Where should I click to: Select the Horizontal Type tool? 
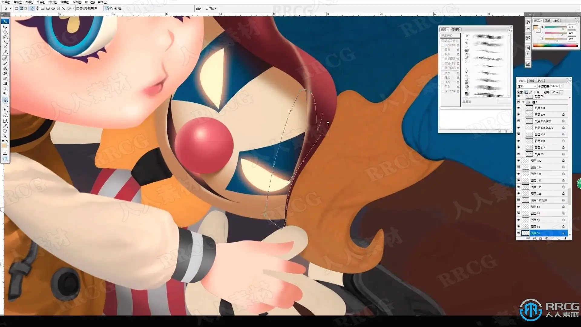(x=5, y=105)
